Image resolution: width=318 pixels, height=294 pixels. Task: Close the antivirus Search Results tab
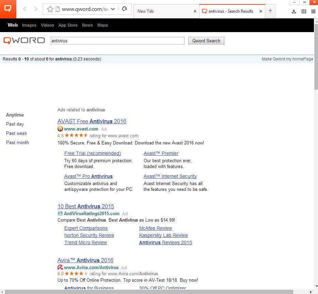tap(261, 11)
